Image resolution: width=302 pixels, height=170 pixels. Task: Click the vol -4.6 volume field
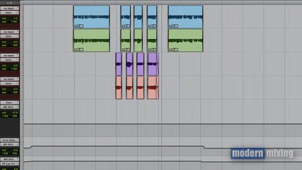click(9, 66)
